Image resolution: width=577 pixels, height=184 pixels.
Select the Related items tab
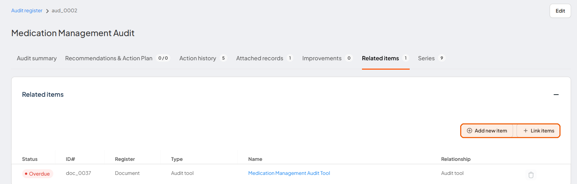tap(385, 58)
